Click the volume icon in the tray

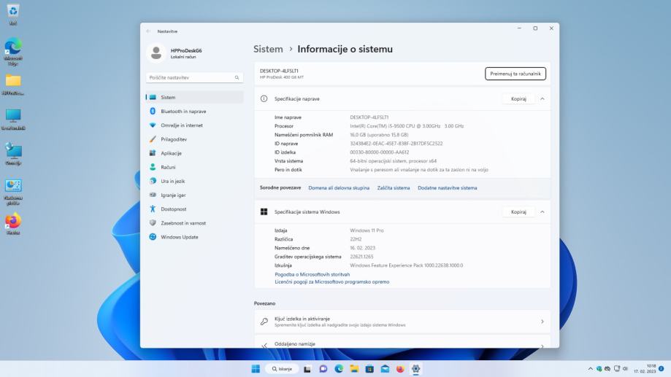(625, 369)
